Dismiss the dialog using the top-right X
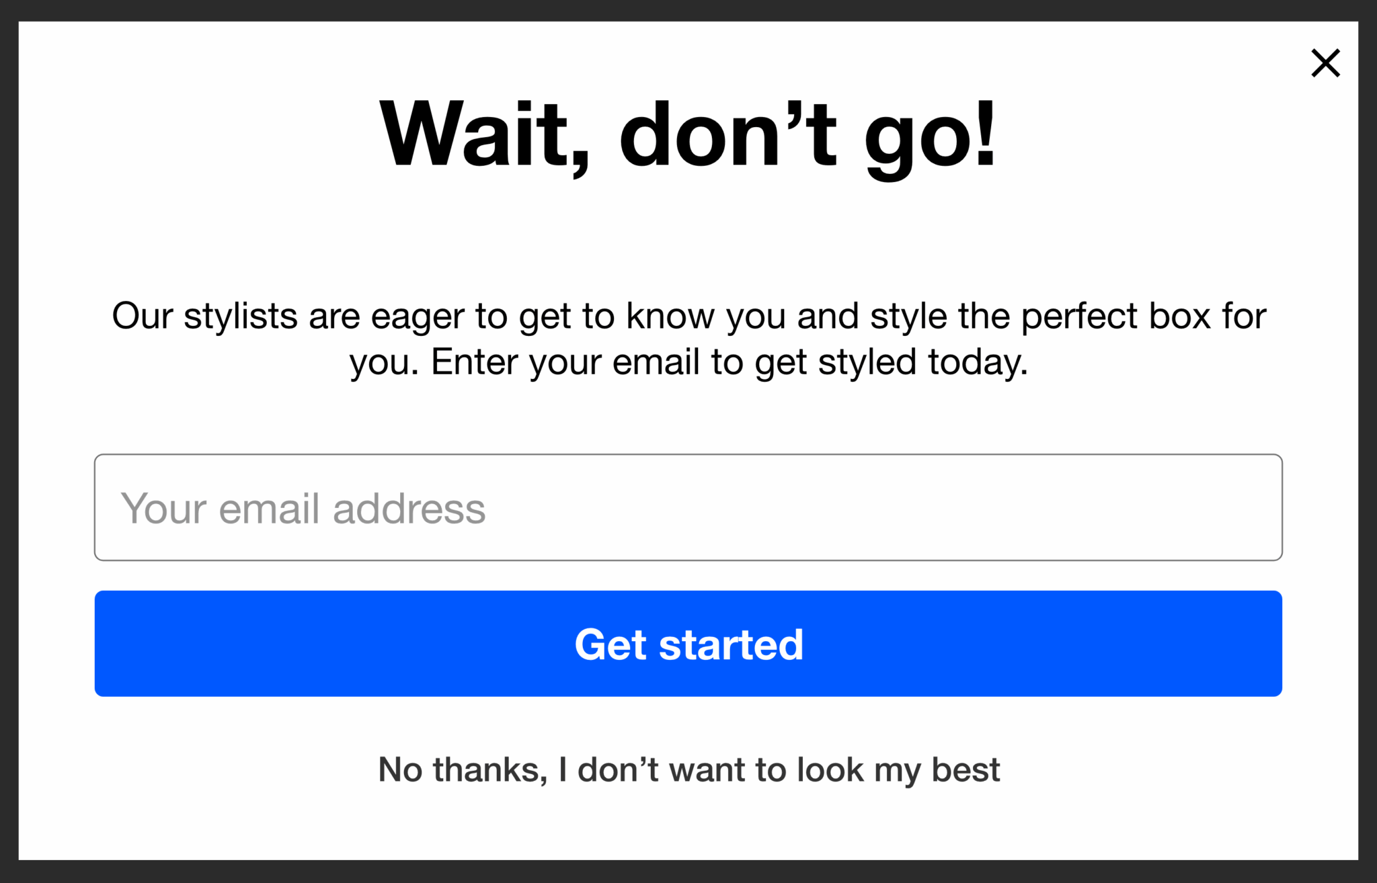 tap(1325, 63)
